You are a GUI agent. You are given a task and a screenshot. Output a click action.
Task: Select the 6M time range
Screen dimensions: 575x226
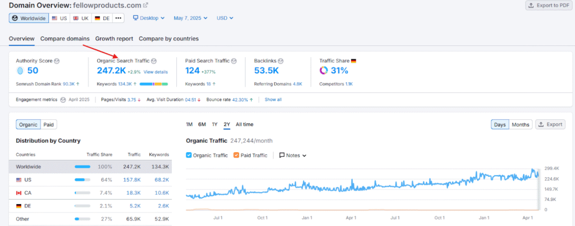[x=202, y=125]
